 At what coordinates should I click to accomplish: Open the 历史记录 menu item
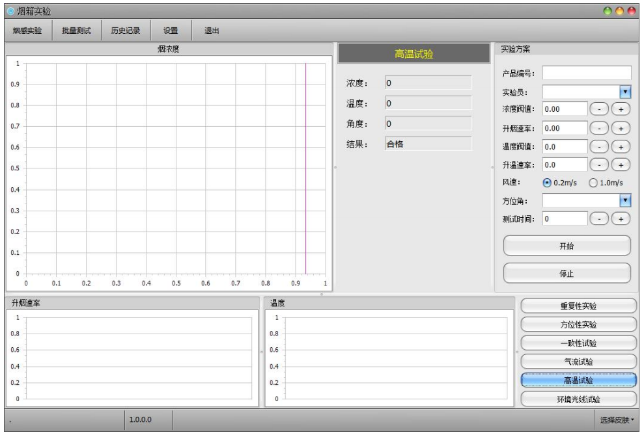point(125,31)
